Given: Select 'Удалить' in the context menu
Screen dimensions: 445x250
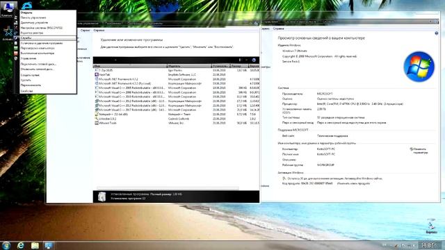Looking at the screenshot, I should 26,81.
